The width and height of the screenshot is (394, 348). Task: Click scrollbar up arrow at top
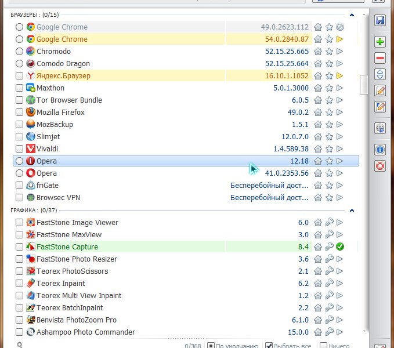[364, 15]
